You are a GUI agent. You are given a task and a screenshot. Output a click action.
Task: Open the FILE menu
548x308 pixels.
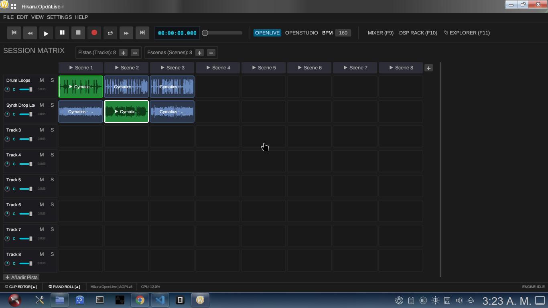[8, 17]
